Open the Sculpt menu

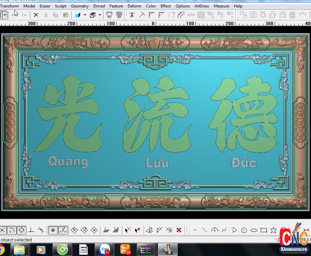pyautogui.click(x=60, y=6)
